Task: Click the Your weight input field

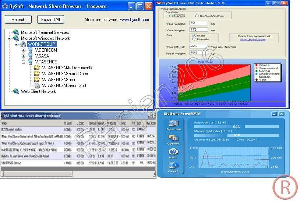Action: click(x=198, y=23)
